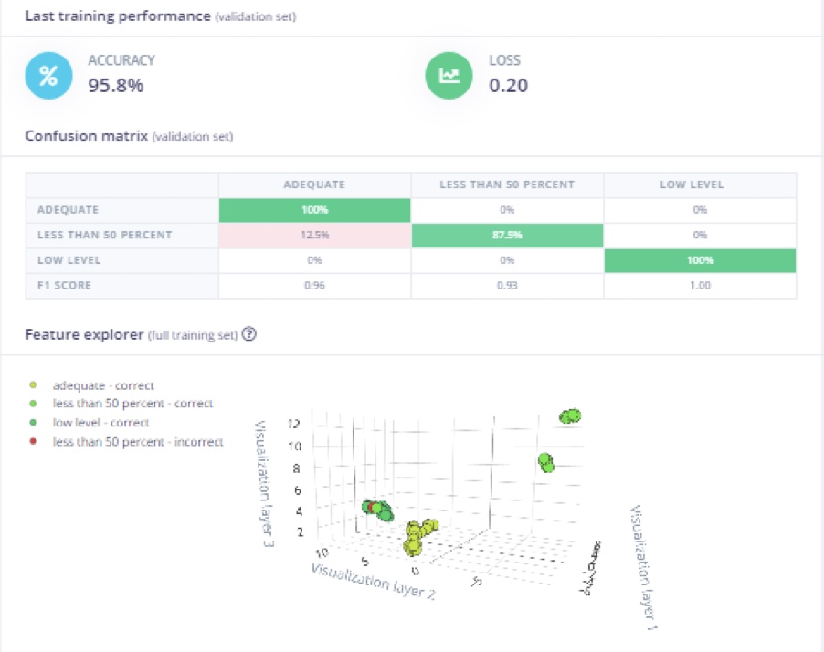This screenshot has width=824, height=652.
Task: Toggle less than 50 percent - incorrect legend
Action: [x=138, y=442]
